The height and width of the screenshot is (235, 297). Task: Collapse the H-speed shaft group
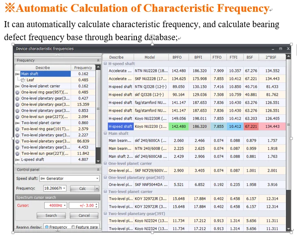point(105,64)
